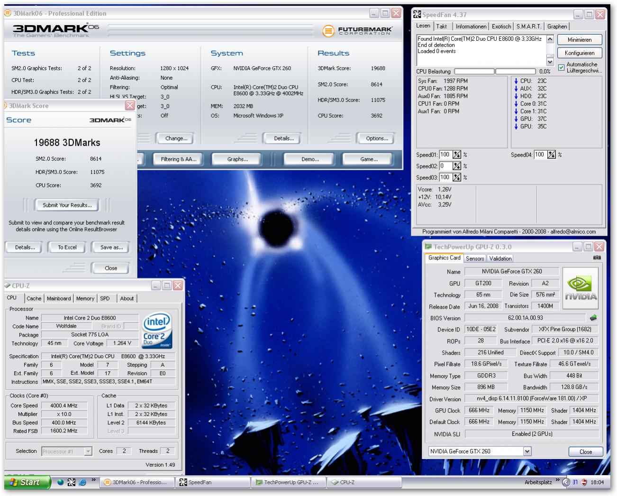The width and height of the screenshot is (617, 496).
Task: Click the GPU-Z screenshot camera icon
Action: click(597, 258)
